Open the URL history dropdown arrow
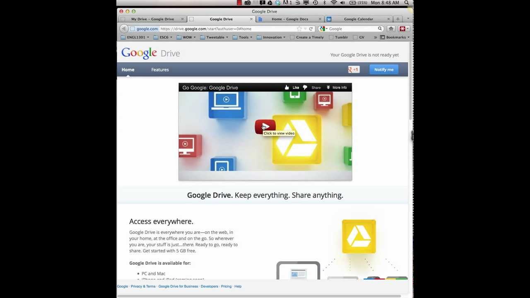The width and height of the screenshot is (530, 298). click(305, 29)
